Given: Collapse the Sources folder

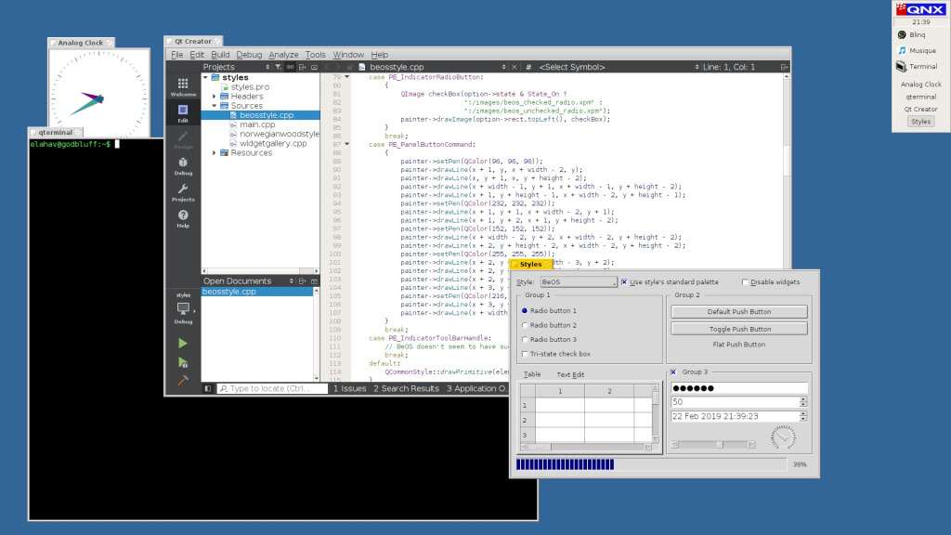Looking at the screenshot, I should pos(215,106).
